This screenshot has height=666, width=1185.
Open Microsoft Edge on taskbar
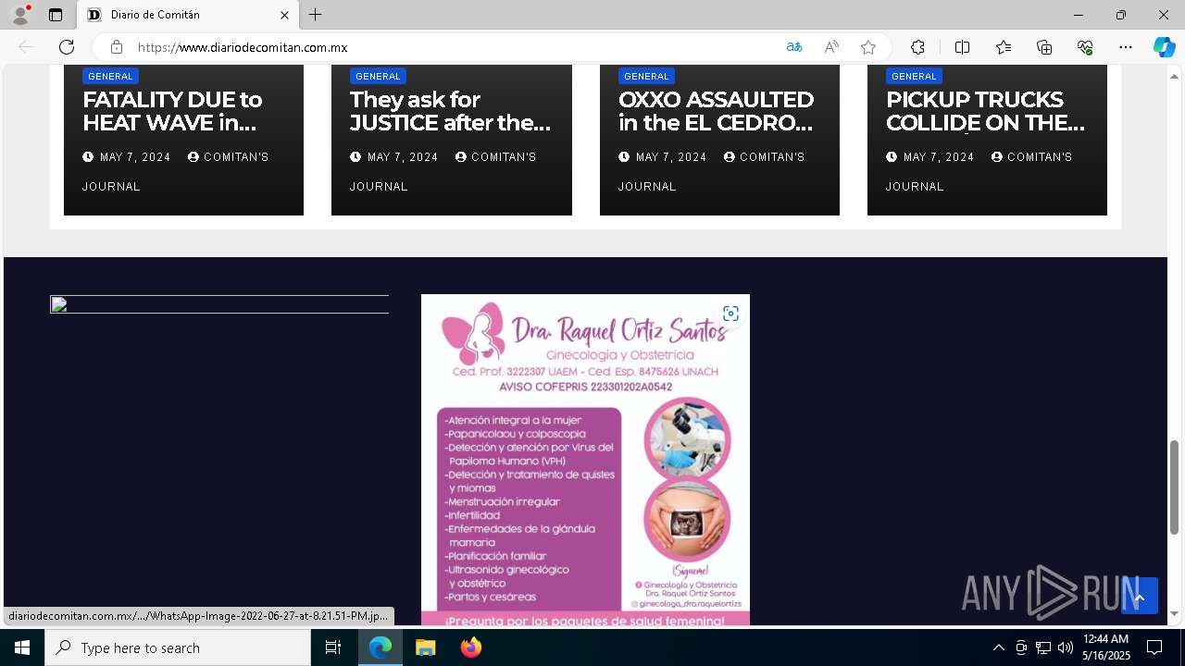[380, 647]
